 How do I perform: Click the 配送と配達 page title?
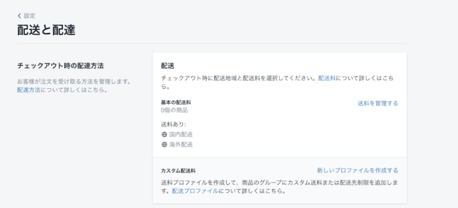pos(46,30)
